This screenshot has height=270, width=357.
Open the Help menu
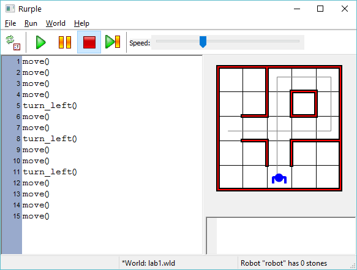[81, 23]
